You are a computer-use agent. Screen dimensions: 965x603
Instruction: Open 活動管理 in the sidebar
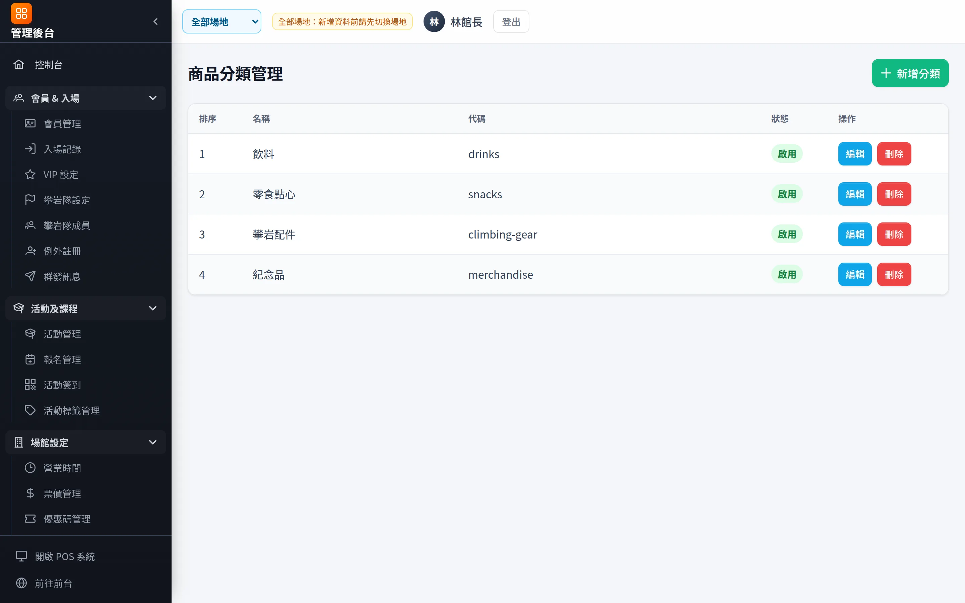[62, 334]
